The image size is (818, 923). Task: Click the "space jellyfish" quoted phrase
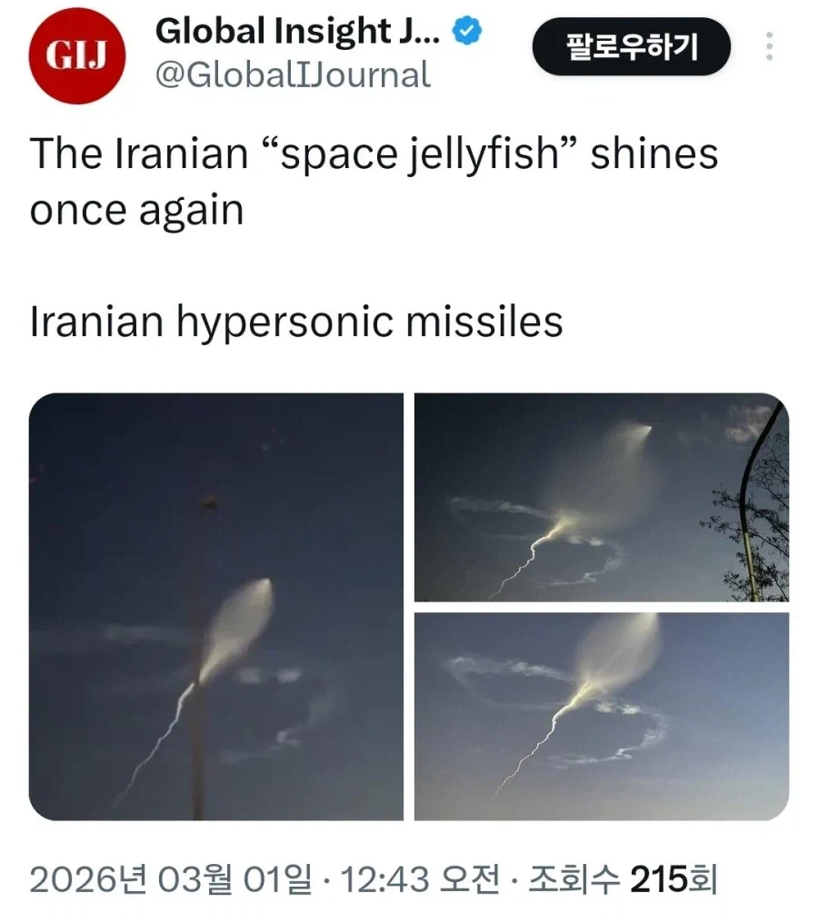point(419,154)
